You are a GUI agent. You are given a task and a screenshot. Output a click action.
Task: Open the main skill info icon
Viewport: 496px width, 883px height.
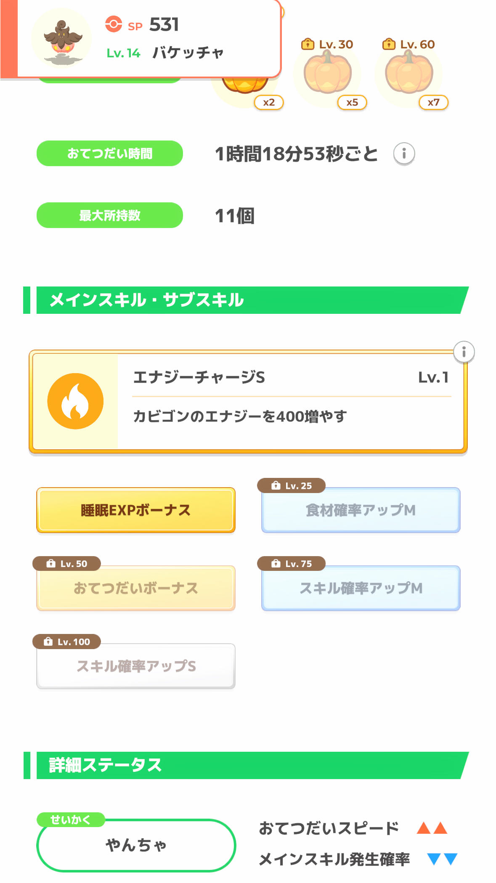click(x=464, y=352)
